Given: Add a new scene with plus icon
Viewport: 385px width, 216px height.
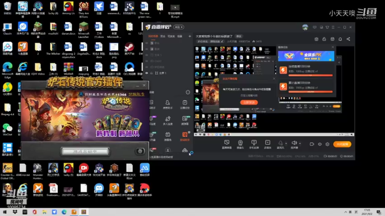Looking at the screenshot, I should point(190,36).
